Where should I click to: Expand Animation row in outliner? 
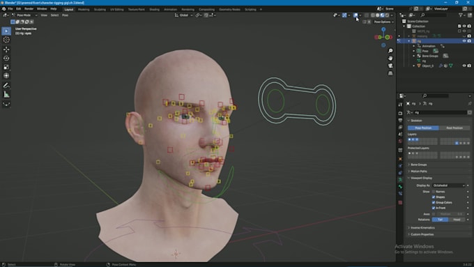pyautogui.click(x=414, y=46)
